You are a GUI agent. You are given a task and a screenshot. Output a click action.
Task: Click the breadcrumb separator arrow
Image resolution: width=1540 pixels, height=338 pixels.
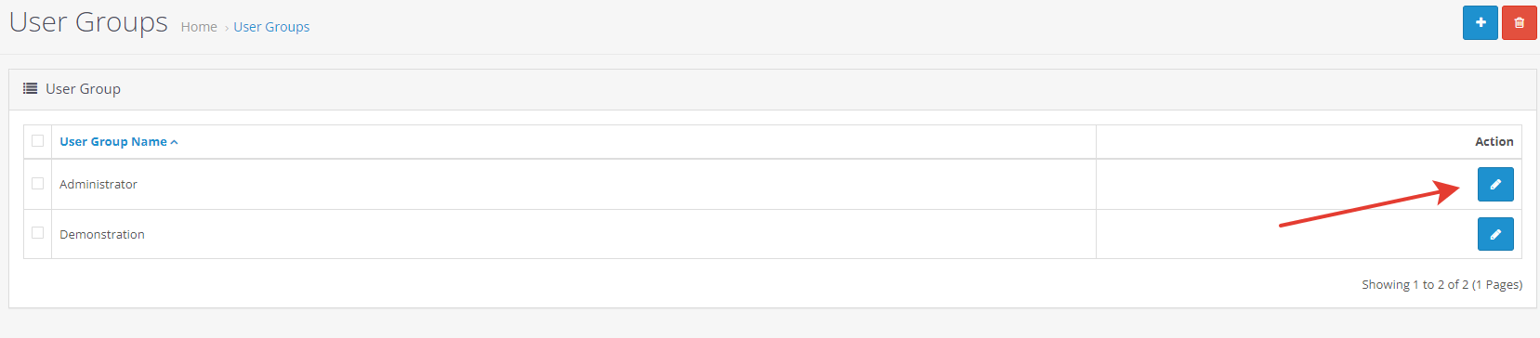click(x=226, y=28)
